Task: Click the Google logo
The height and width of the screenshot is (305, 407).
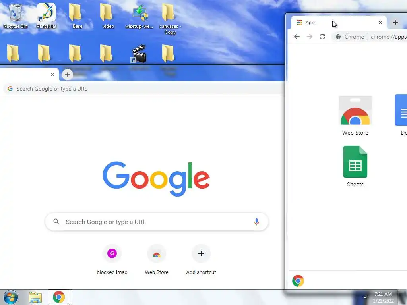Action: tap(156, 179)
